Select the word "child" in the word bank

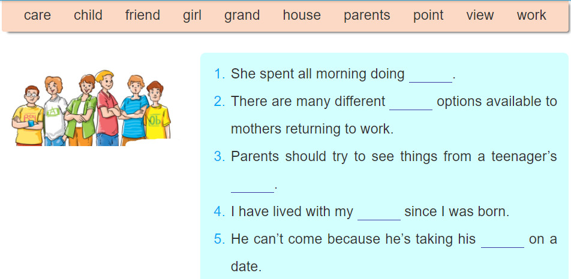(x=88, y=15)
